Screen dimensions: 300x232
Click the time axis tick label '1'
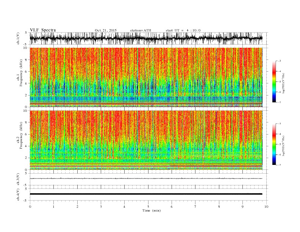click(54, 207)
